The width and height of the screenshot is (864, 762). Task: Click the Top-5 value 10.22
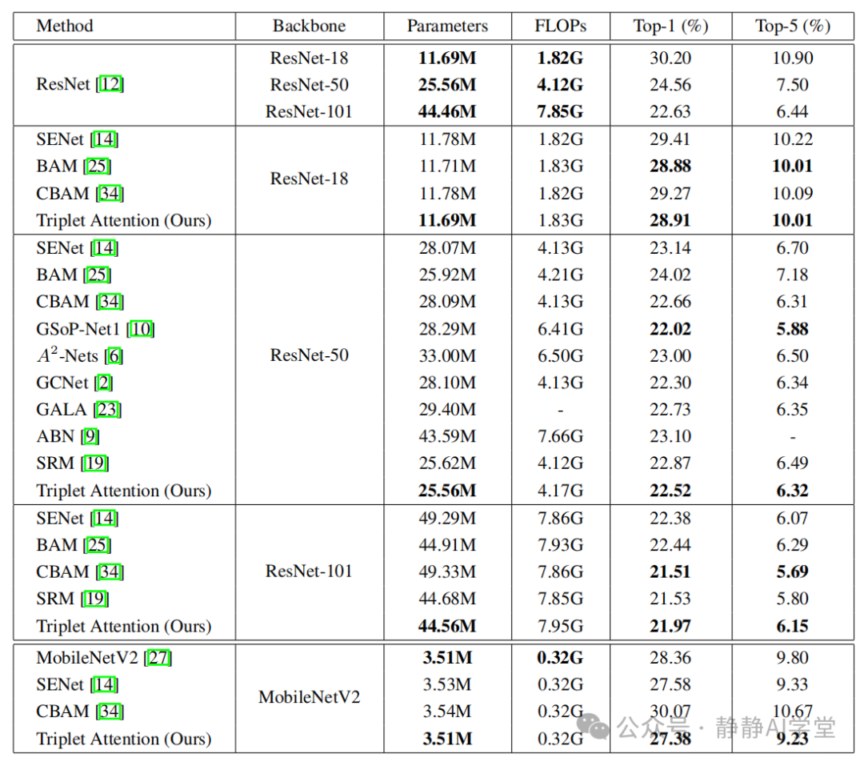click(792, 139)
